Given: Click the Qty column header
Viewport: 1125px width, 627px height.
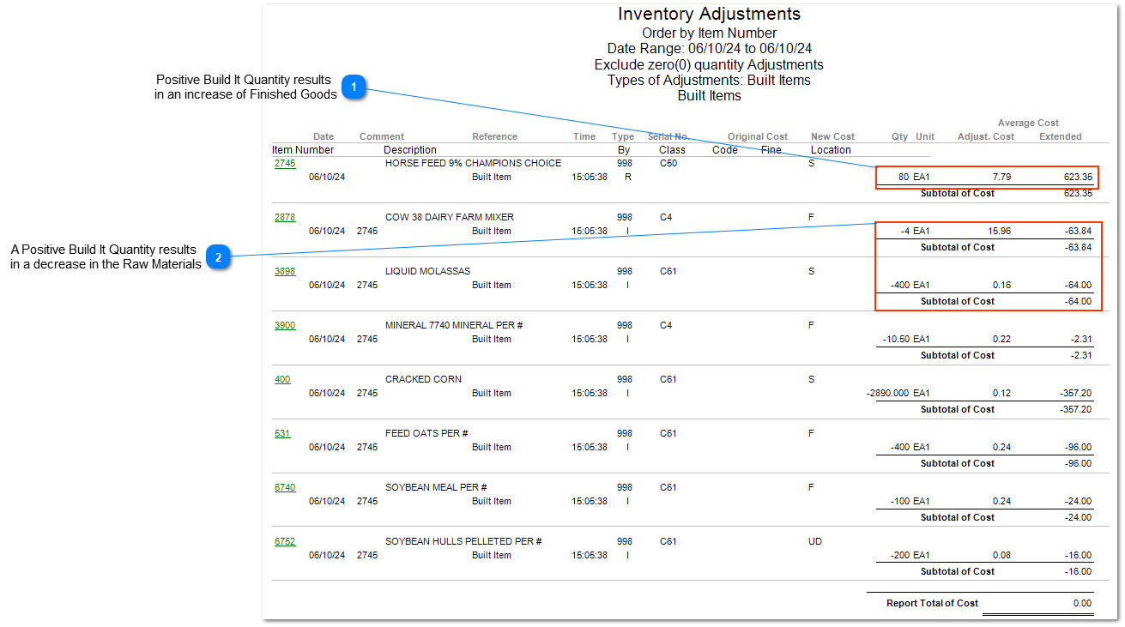Looking at the screenshot, I should pyautogui.click(x=899, y=136).
